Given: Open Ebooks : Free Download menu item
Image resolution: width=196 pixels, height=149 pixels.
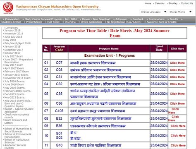Looking at the screenshot, I should pos(96,19).
